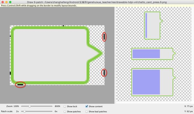The image size is (194, 114).
Task: Click the lower right content padding marker
Action: [x=104, y=73]
